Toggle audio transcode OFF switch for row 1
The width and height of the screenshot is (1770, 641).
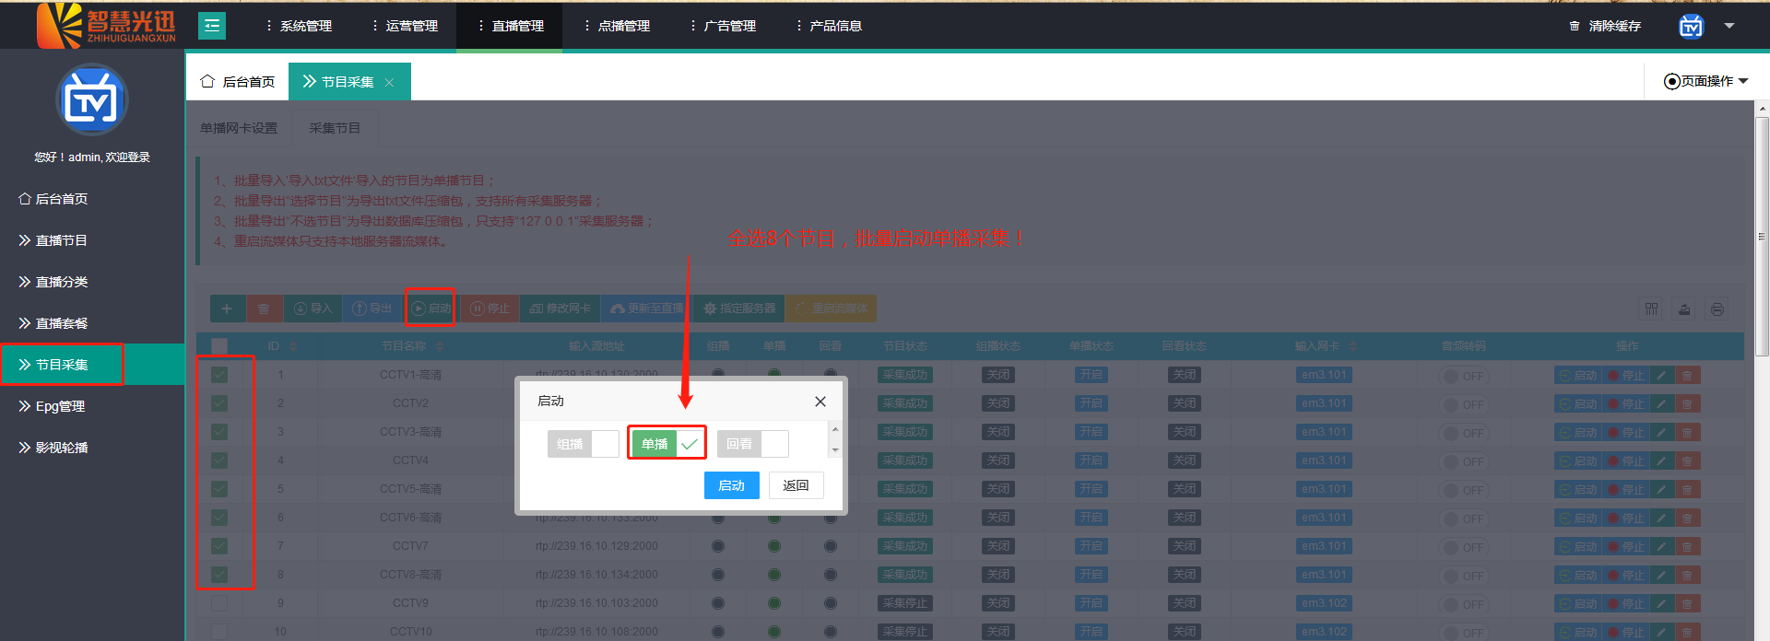point(1463,376)
